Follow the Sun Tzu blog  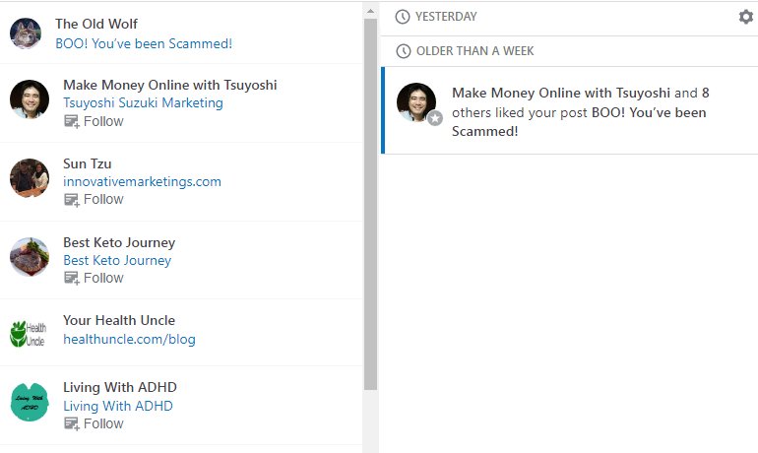click(95, 199)
